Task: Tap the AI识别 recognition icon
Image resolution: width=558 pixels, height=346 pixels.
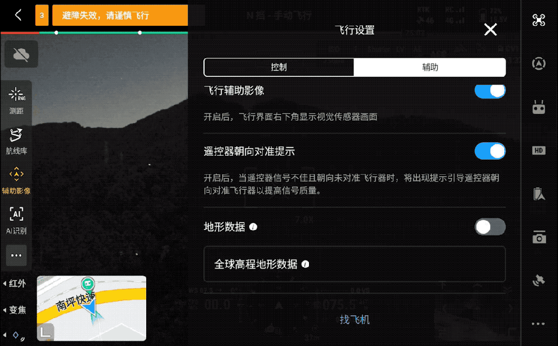Action: (17, 221)
